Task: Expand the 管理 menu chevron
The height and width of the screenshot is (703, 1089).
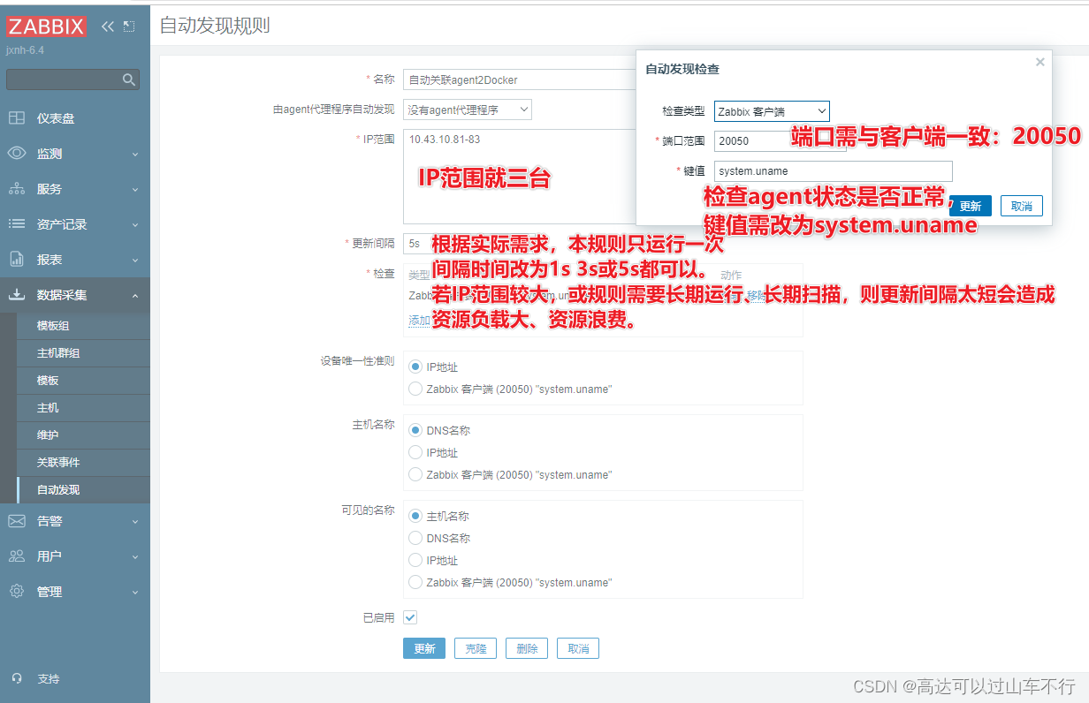Action: pos(135,593)
